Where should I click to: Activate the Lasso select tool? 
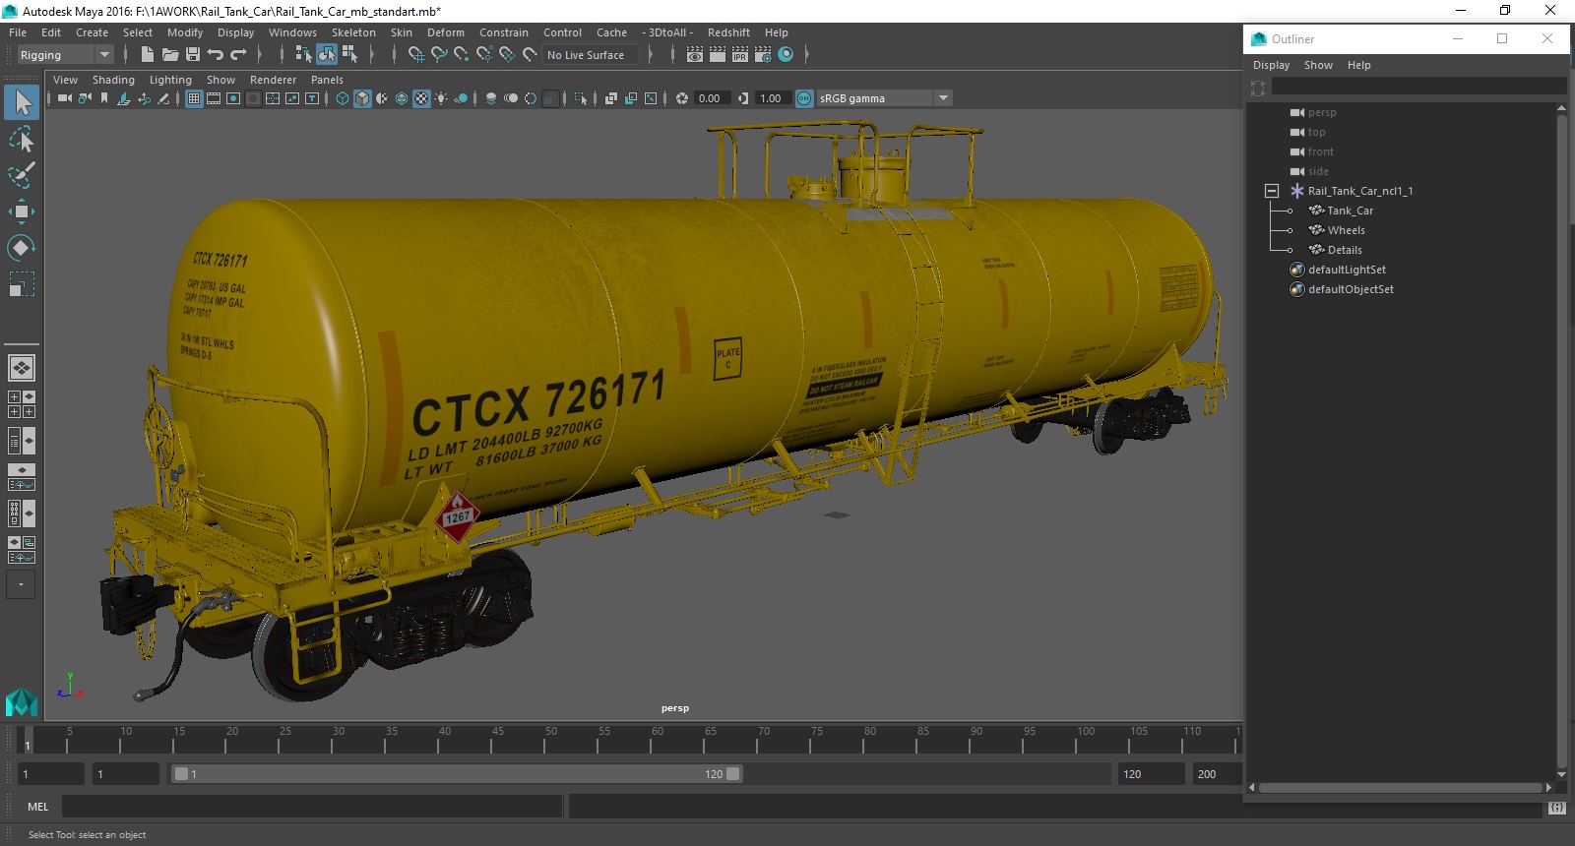tap(22, 139)
